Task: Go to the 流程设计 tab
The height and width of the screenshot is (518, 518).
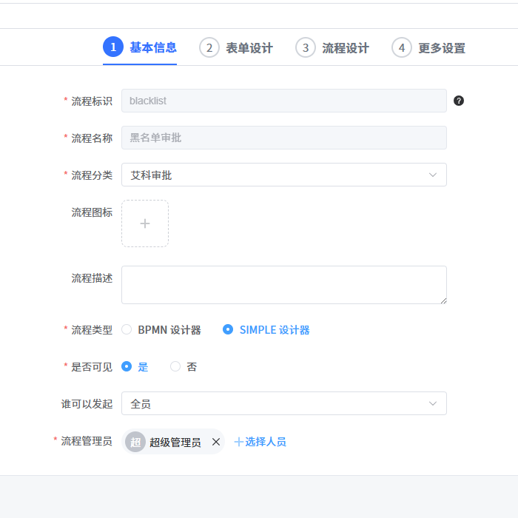Action: click(x=345, y=48)
